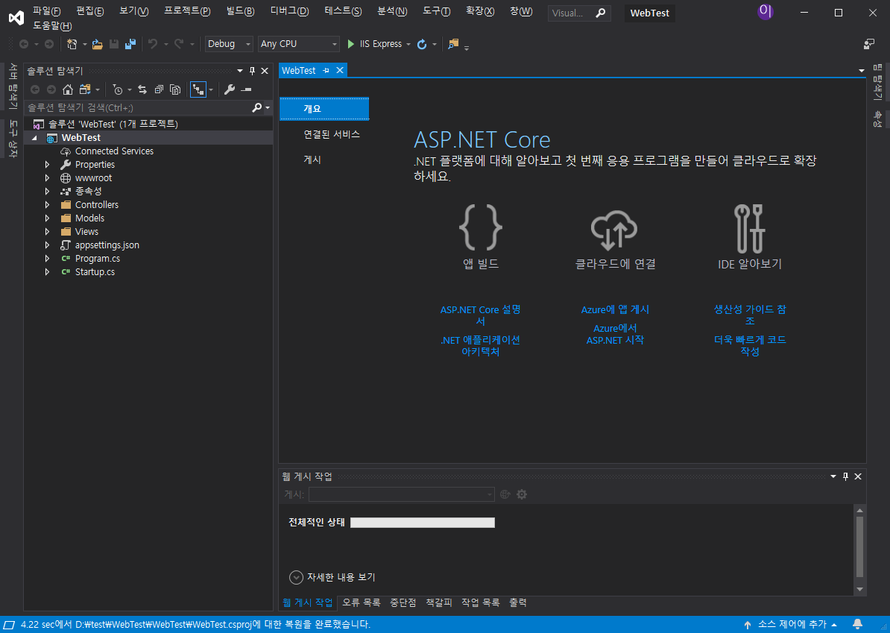Click Collapse All icon in Solution Explorer
The width and height of the screenshot is (890, 633).
[159, 89]
